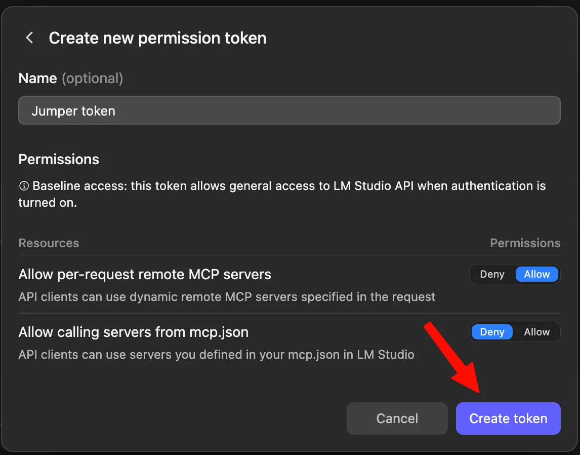Click the Baseline access explanation text

[x=282, y=194]
